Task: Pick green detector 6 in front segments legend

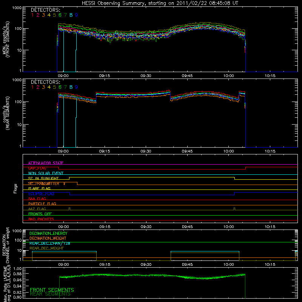Action: tap(60, 15)
